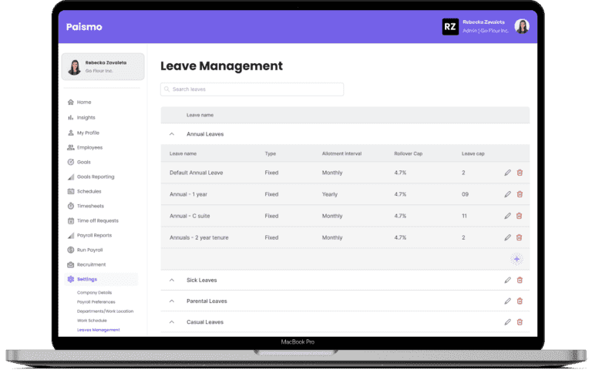The width and height of the screenshot is (592, 370).
Task: Click the Goals target icon
Action: coord(71,162)
